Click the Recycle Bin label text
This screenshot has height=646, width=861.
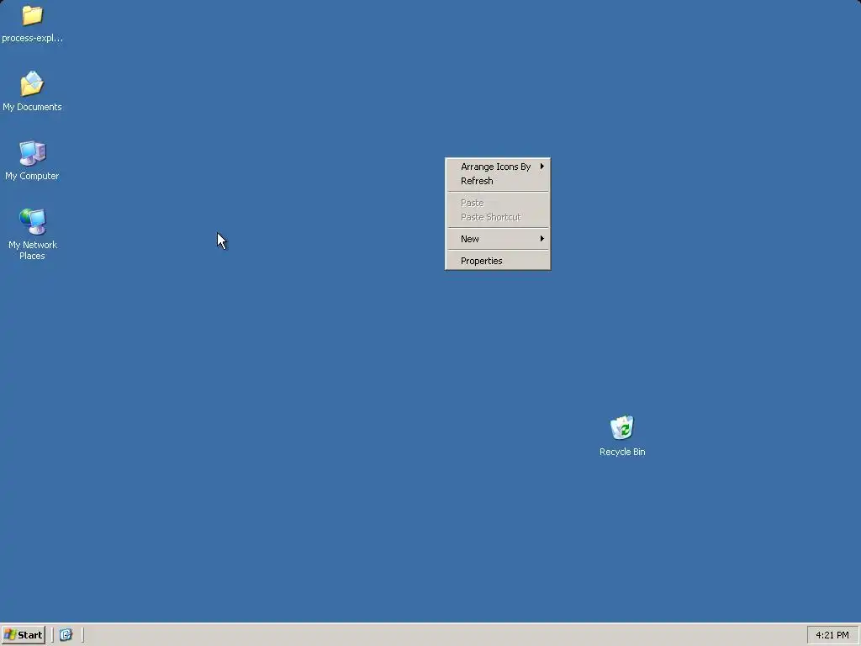pyautogui.click(x=622, y=452)
